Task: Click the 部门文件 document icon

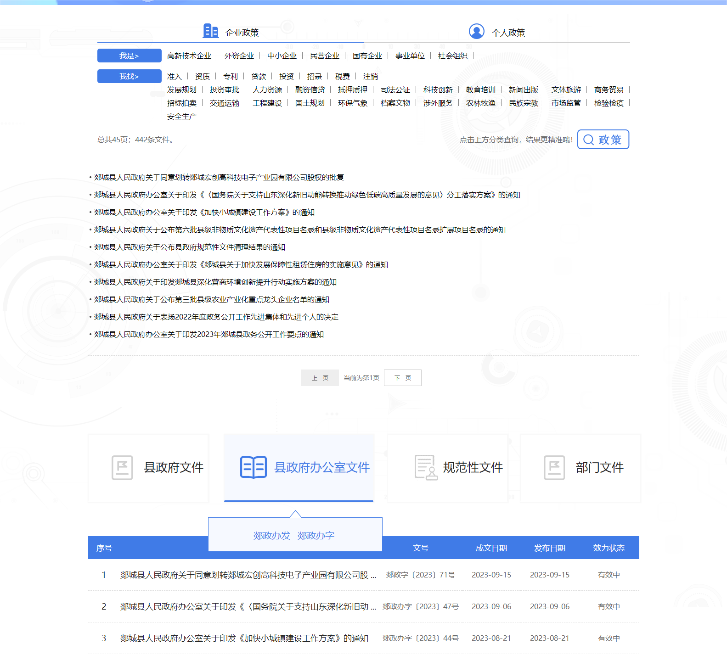Action: 554,468
